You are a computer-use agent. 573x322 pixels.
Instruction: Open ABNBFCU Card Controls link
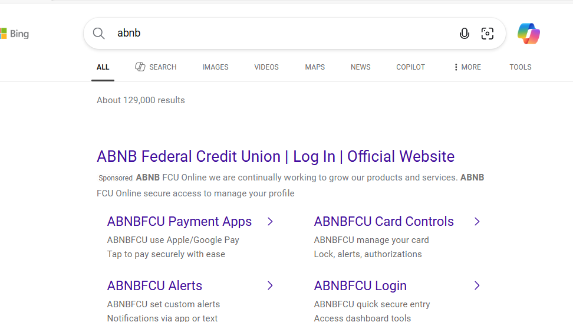click(384, 222)
